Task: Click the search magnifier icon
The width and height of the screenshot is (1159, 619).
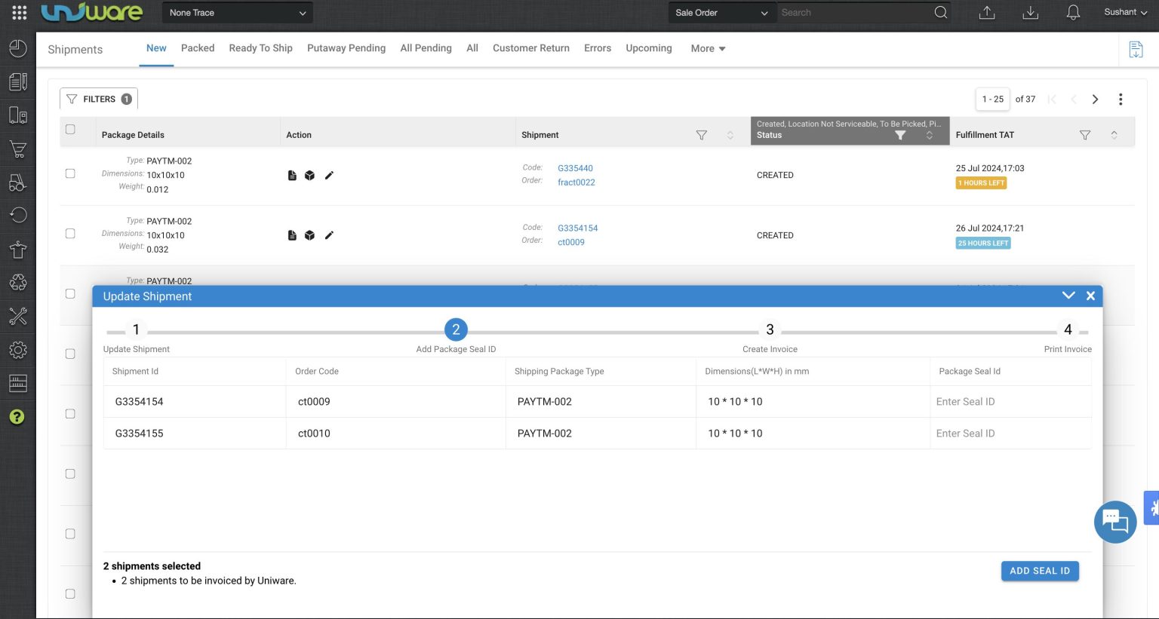Action: pyautogui.click(x=940, y=13)
